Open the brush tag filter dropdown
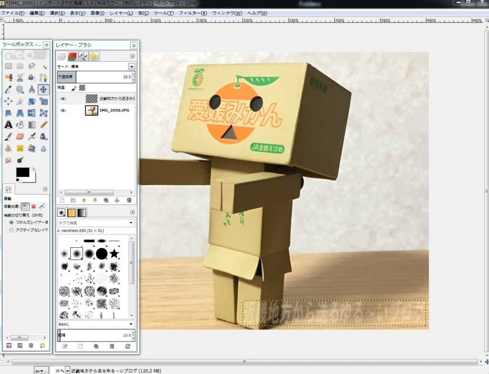Viewport: 489px width, 374px height. pyautogui.click(x=131, y=223)
